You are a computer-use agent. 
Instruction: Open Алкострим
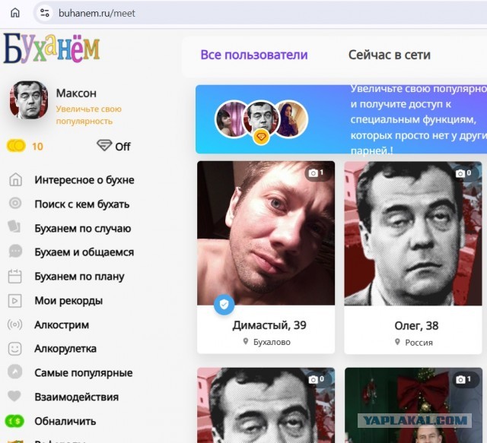(x=62, y=324)
